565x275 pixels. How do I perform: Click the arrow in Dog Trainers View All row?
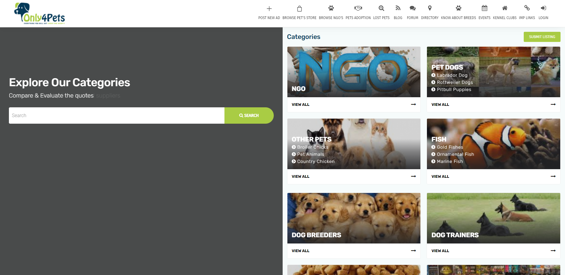coord(553,251)
